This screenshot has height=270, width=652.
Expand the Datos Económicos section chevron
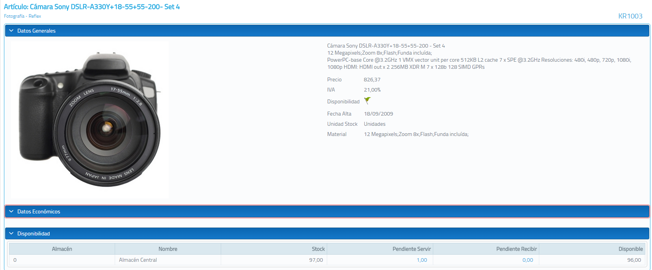pos(11,211)
